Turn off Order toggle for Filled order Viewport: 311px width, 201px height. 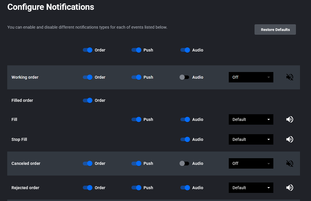click(87, 100)
